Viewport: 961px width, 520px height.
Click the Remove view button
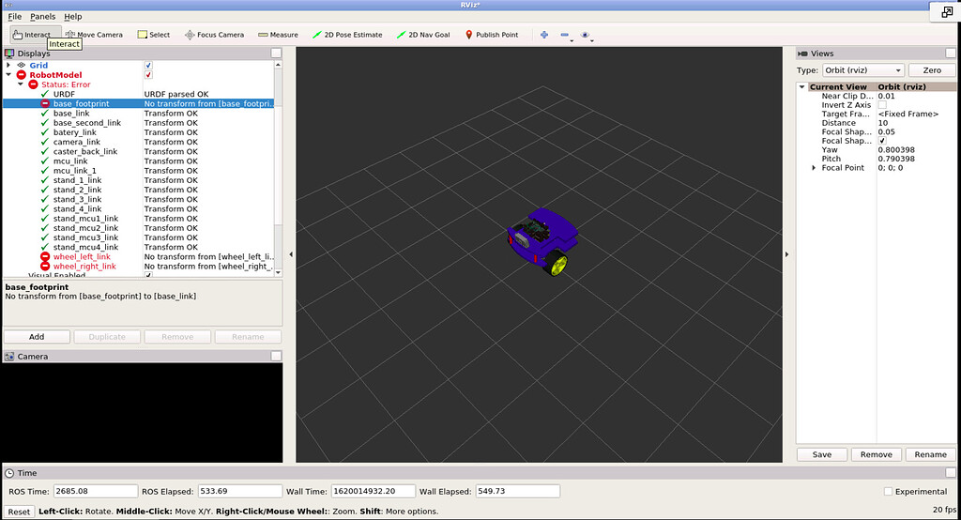point(877,454)
